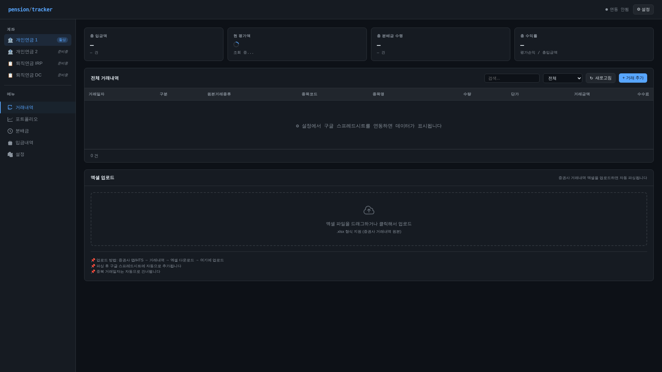Go to the 분배금 menu
The image size is (662, 372).
(38, 131)
